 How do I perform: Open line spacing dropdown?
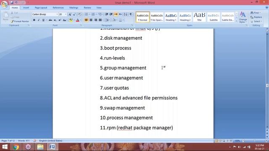108,20
